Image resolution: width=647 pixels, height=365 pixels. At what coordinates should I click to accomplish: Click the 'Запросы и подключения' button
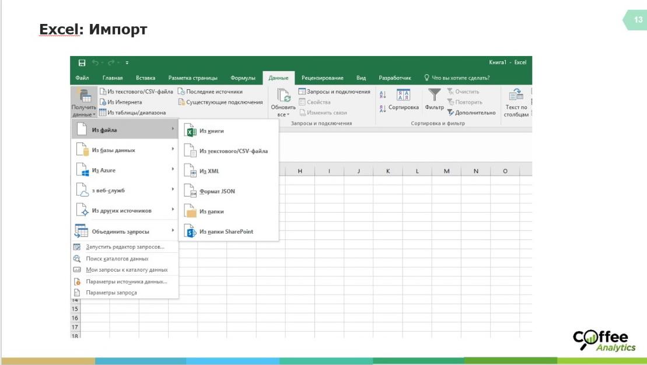334,92
